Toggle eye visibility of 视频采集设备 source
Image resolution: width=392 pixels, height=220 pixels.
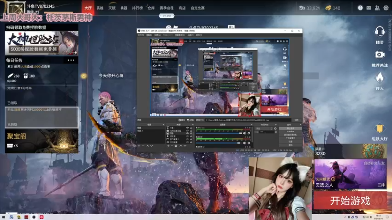pyautogui.click(x=188, y=131)
